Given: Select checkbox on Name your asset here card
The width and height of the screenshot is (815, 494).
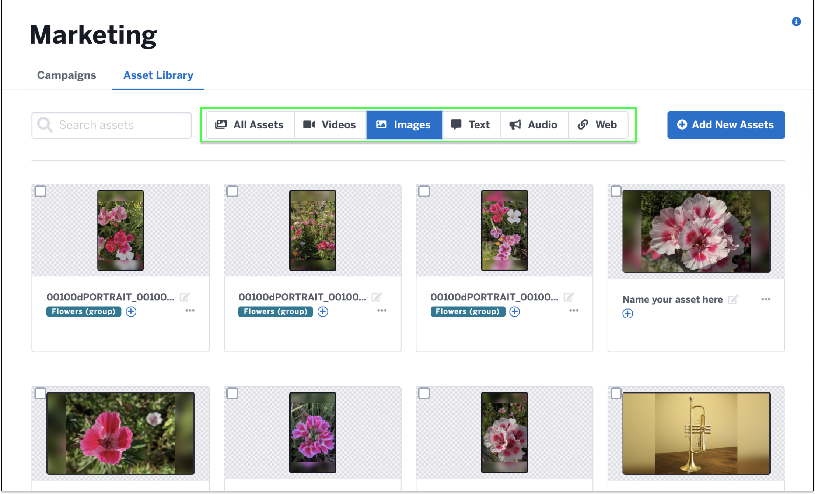Looking at the screenshot, I should pyautogui.click(x=616, y=191).
